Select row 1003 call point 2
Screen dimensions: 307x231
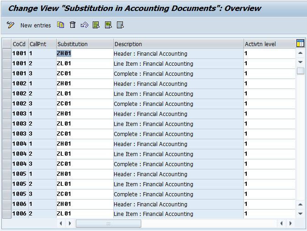point(7,124)
